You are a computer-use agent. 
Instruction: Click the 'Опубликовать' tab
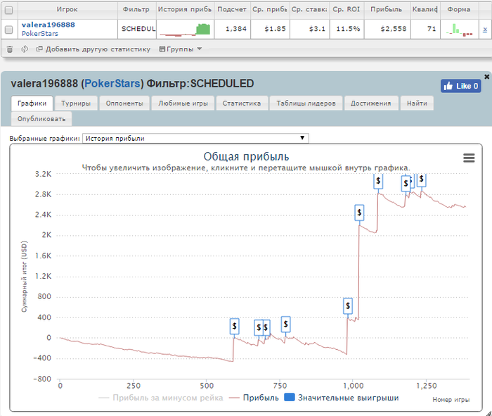point(41,119)
